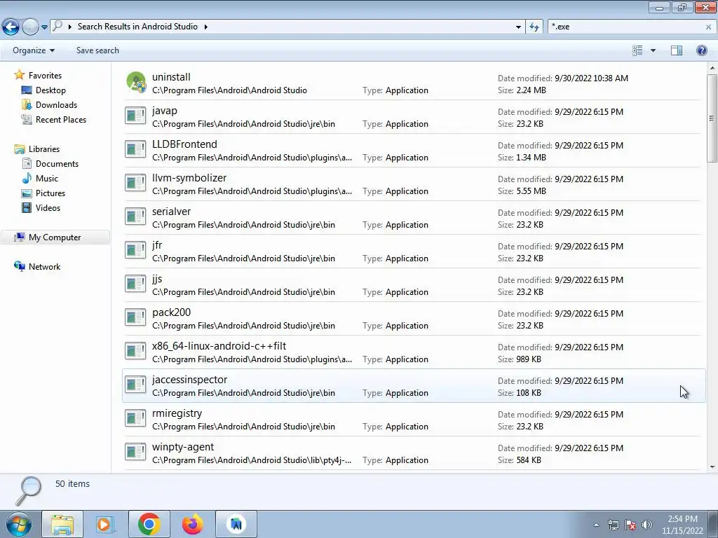718x538 pixels.
Task: Click the winpty-agent file name
Action: tap(183, 448)
